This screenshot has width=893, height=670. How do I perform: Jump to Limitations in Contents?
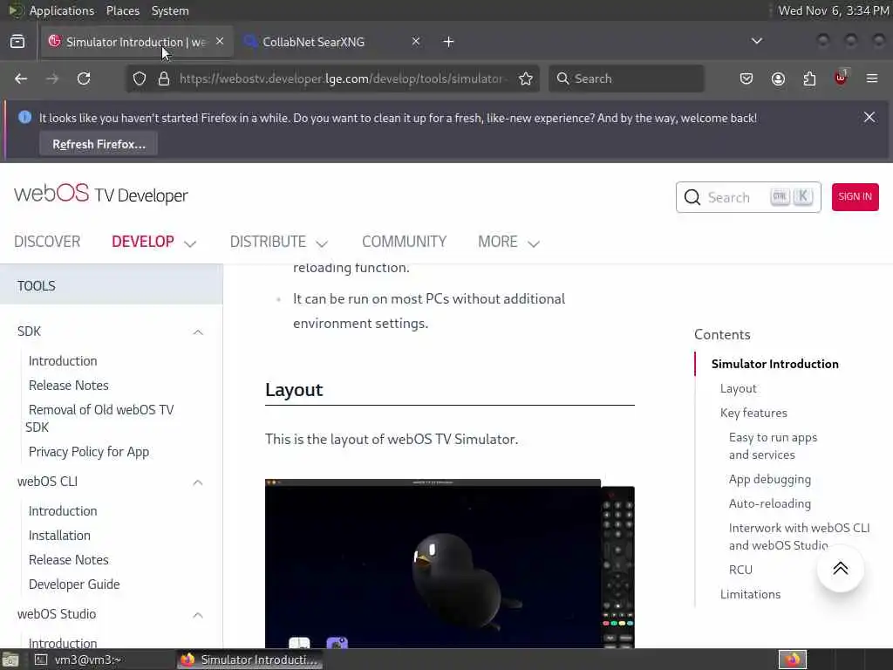750,593
